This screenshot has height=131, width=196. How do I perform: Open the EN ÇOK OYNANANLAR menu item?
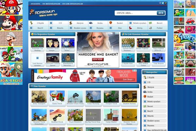(x=73, y=4)
